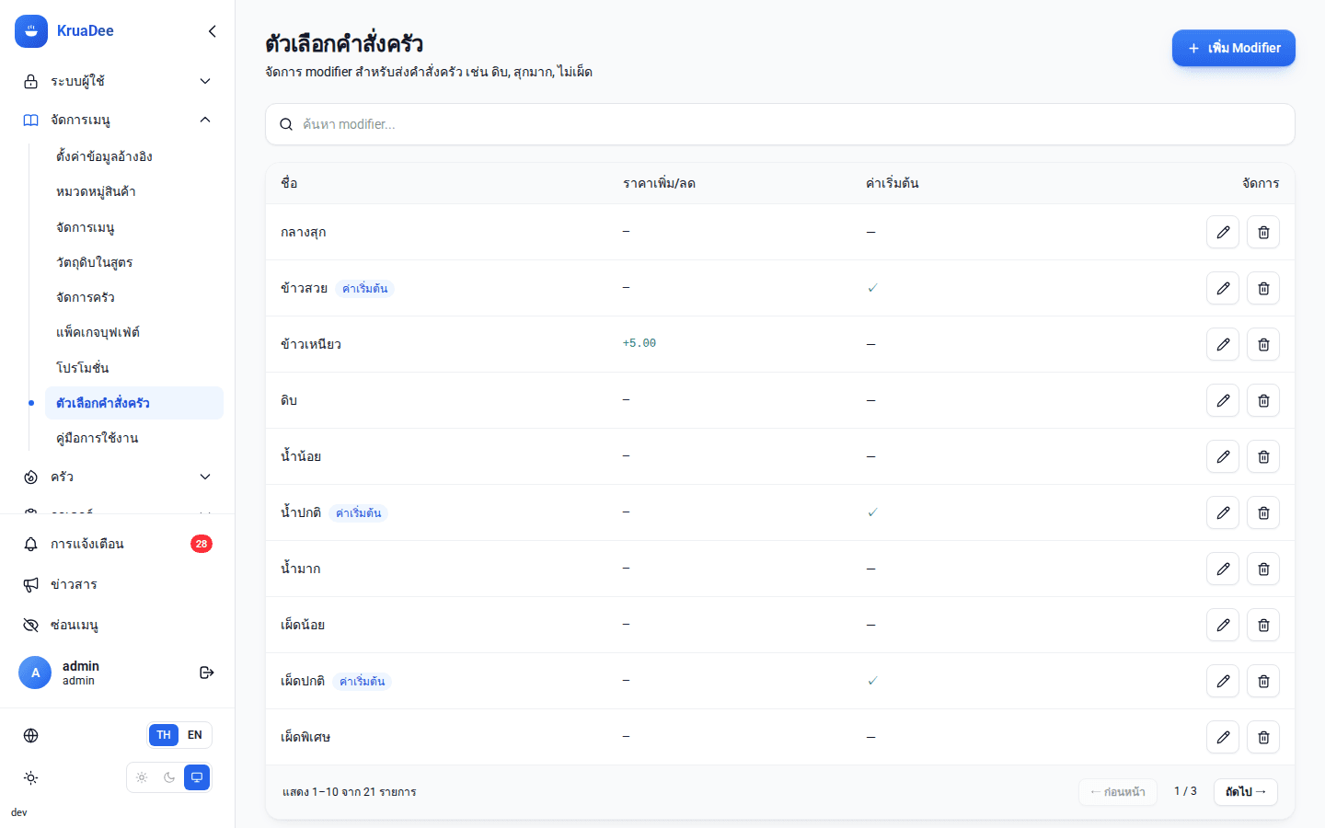
Task: Edit the น้ำน้อย modifier
Action: pyautogui.click(x=1223, y=456)
